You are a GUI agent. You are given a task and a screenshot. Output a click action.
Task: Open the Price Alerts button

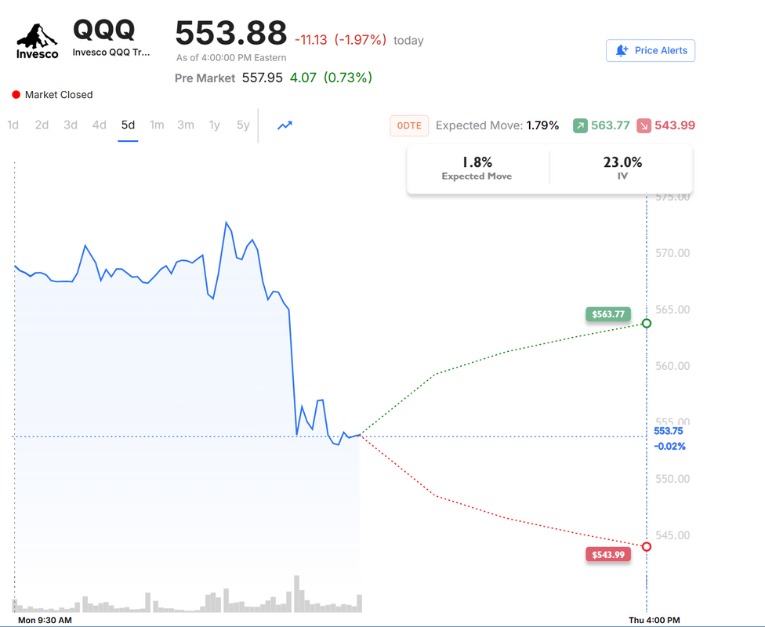pos(651,50)
